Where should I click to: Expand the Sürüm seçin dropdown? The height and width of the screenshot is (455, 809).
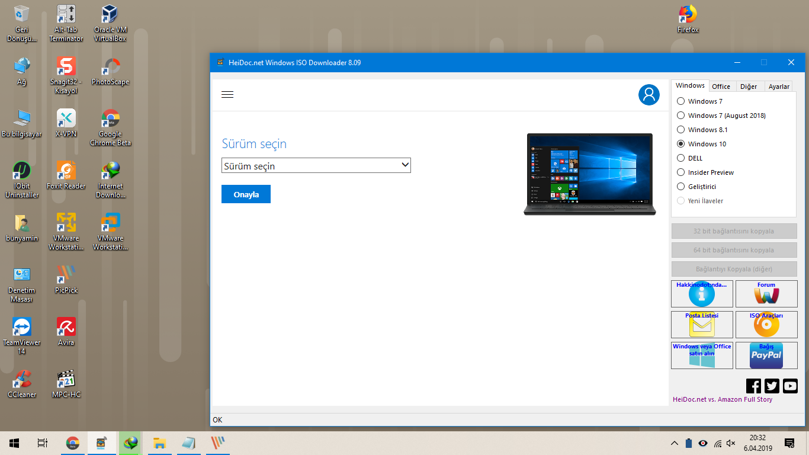point(316,166)
